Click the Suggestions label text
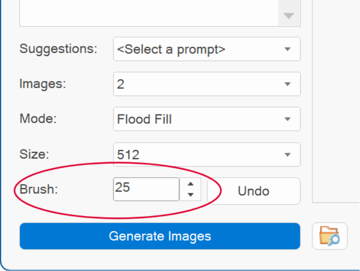 click(58, 49)
